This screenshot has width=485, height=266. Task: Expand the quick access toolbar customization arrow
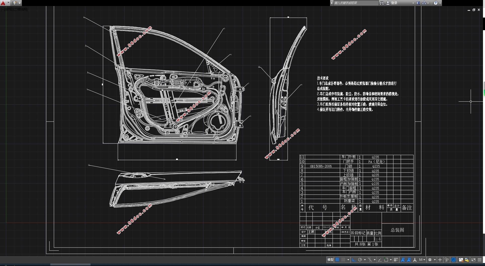coord(20,3)
